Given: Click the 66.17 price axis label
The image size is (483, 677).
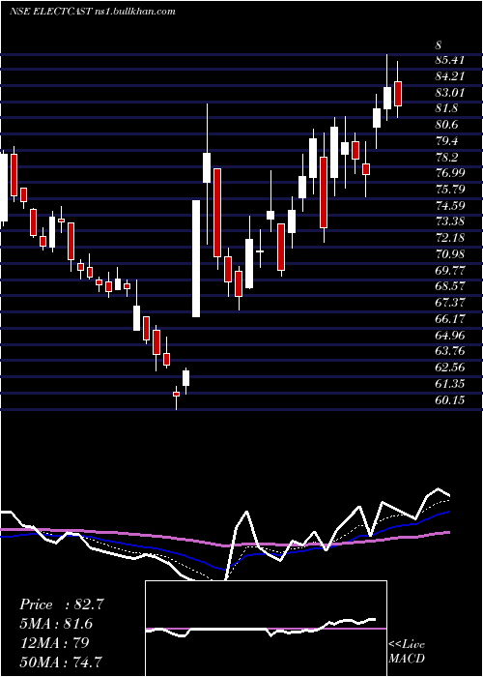Looking at the screenshot, I should 450,318.
